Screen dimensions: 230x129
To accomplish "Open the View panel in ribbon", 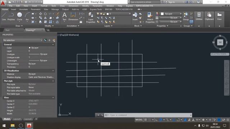I will [x=219, y=16].
